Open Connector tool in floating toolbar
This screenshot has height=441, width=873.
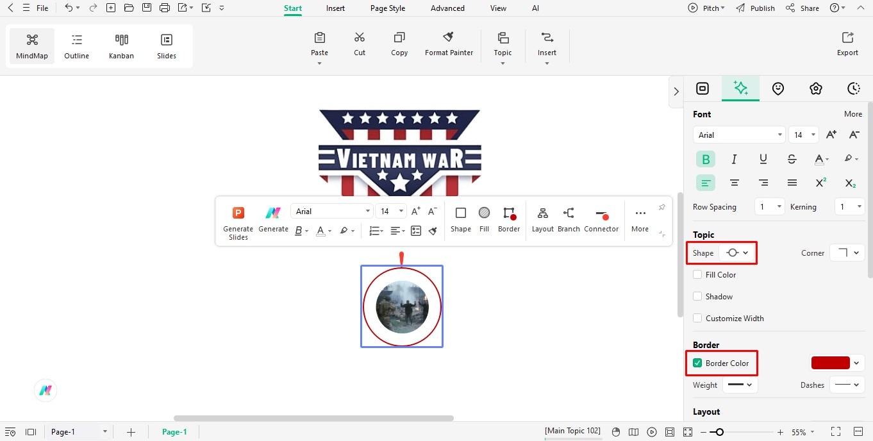click(601, 219)
